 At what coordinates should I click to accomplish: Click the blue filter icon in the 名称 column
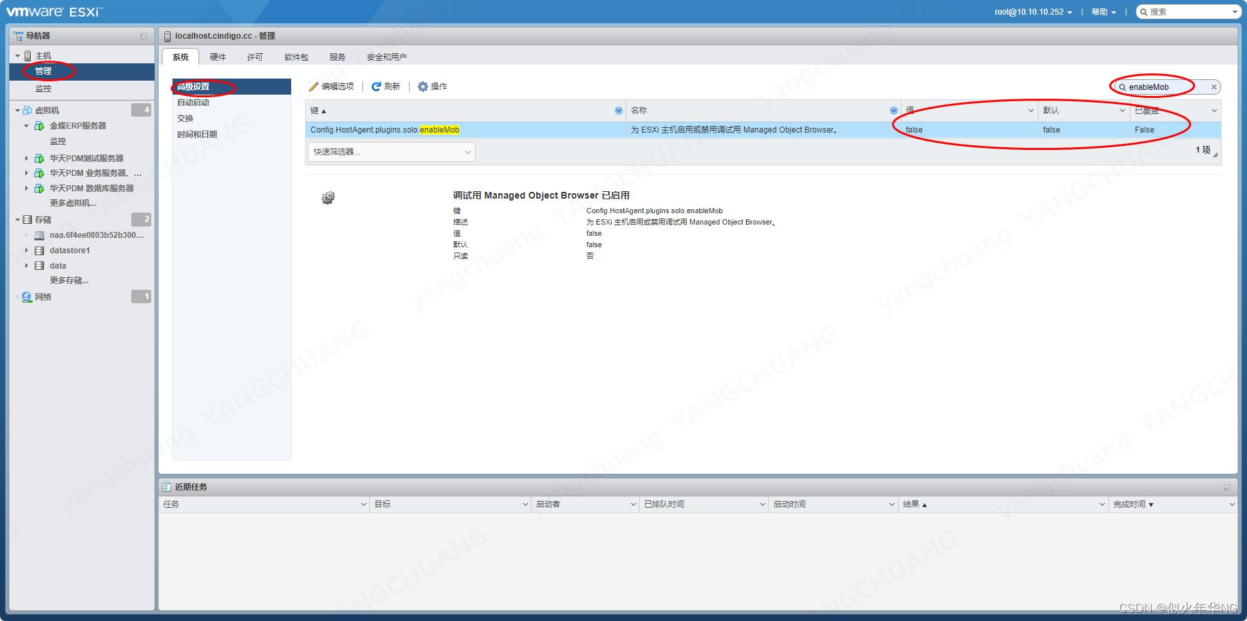click(x=894, y=111)
